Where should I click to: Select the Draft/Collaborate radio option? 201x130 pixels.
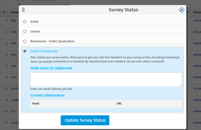[x=25, y=51]
